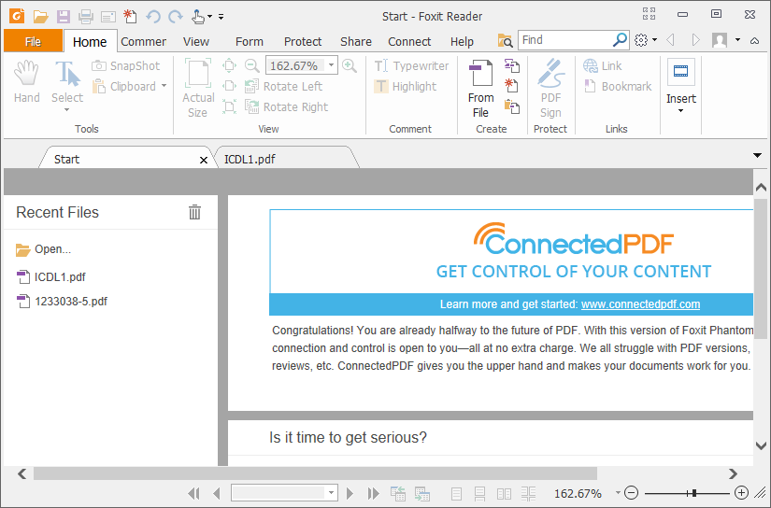Click the email envelope icon in quick access toolbar

107,17
